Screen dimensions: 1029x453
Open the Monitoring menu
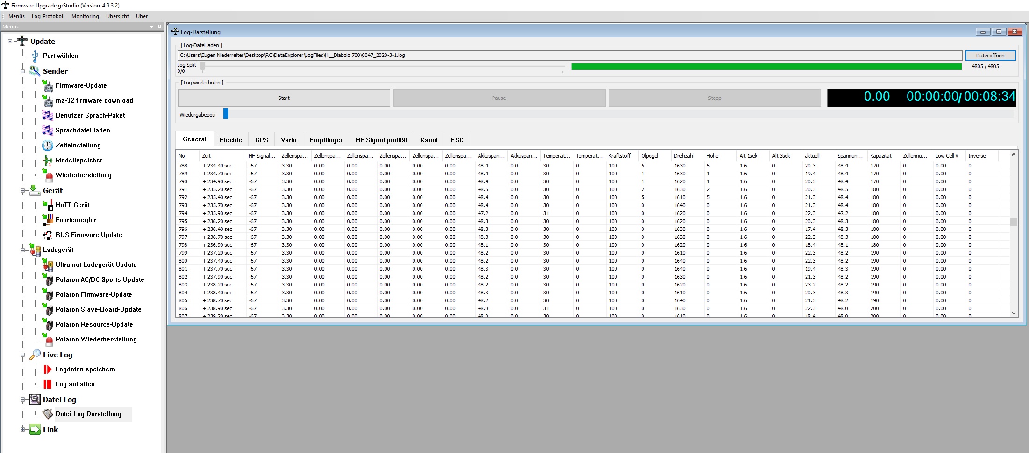point(85,16)
